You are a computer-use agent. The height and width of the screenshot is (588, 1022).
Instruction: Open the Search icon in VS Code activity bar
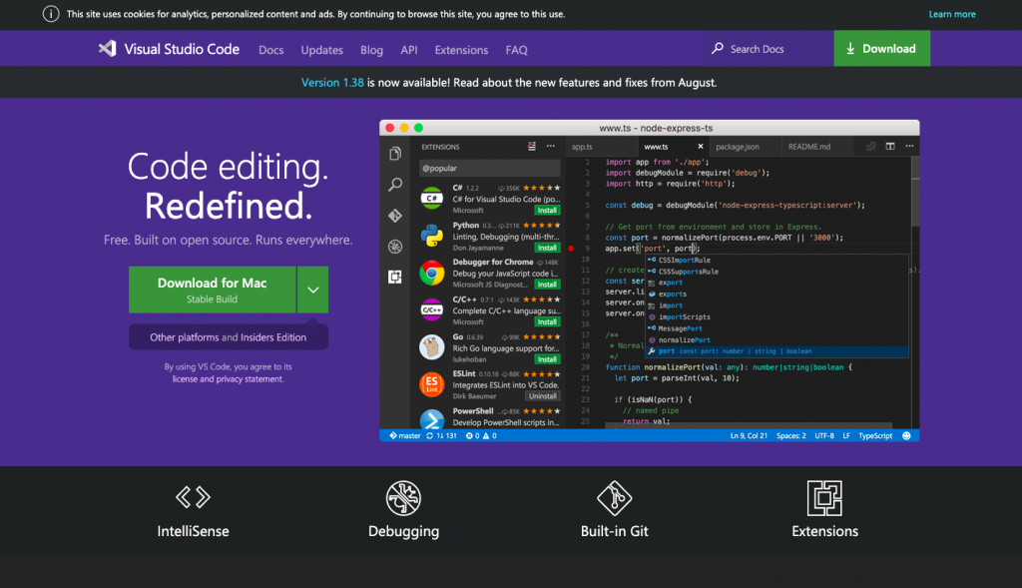click(395, 185)
